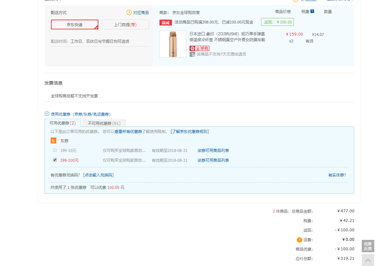This screenshot has height=266, width=384.
Task: Click the 东券 coupon group label
Action: (x=64, y=141)
